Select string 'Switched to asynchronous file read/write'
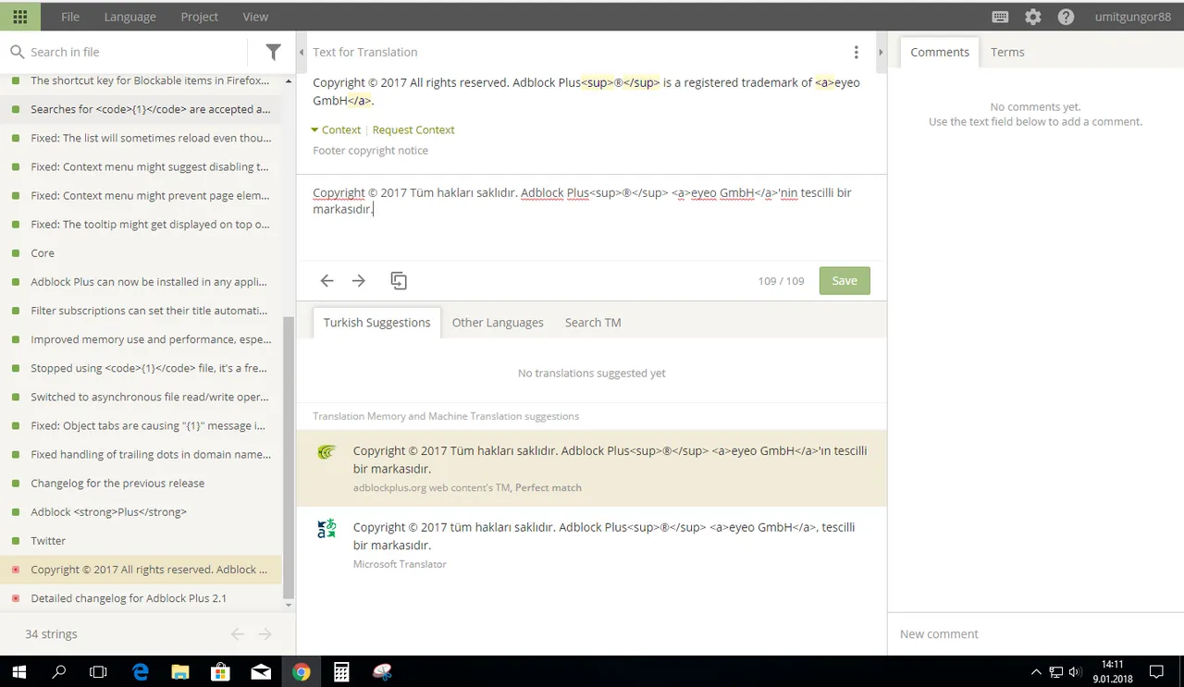Screen dimensions: 1184x687 [x=141, y=397]
